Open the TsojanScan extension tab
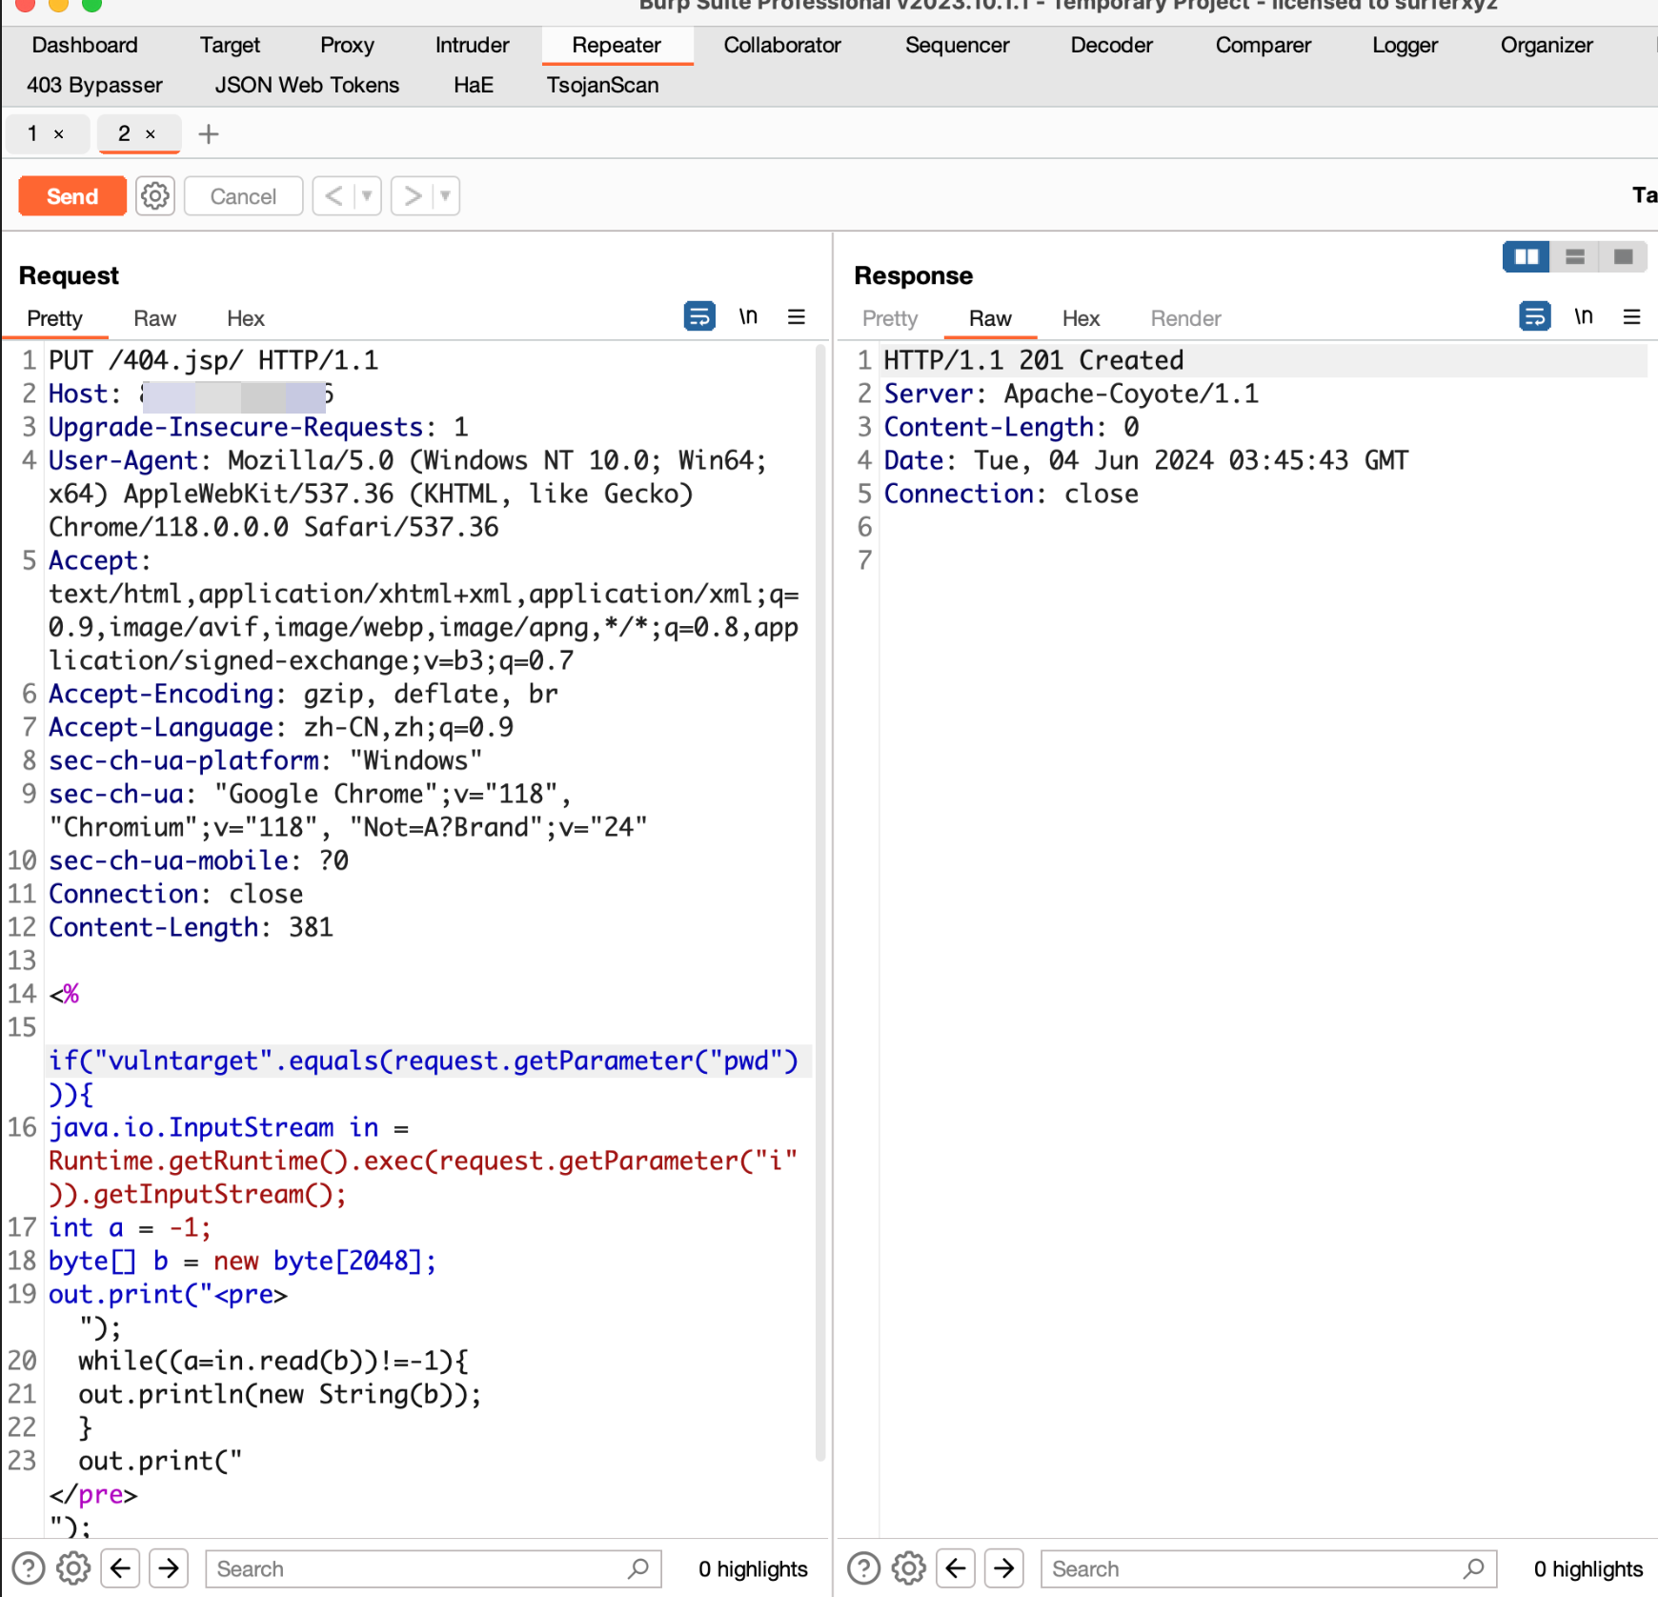 [x=602, y=85]
